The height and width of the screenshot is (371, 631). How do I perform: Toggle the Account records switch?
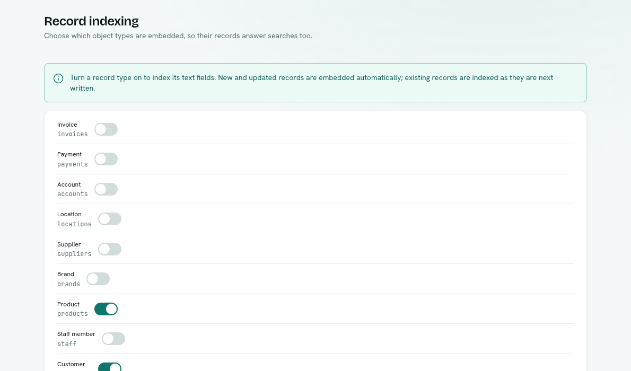(x=106, y=189)
